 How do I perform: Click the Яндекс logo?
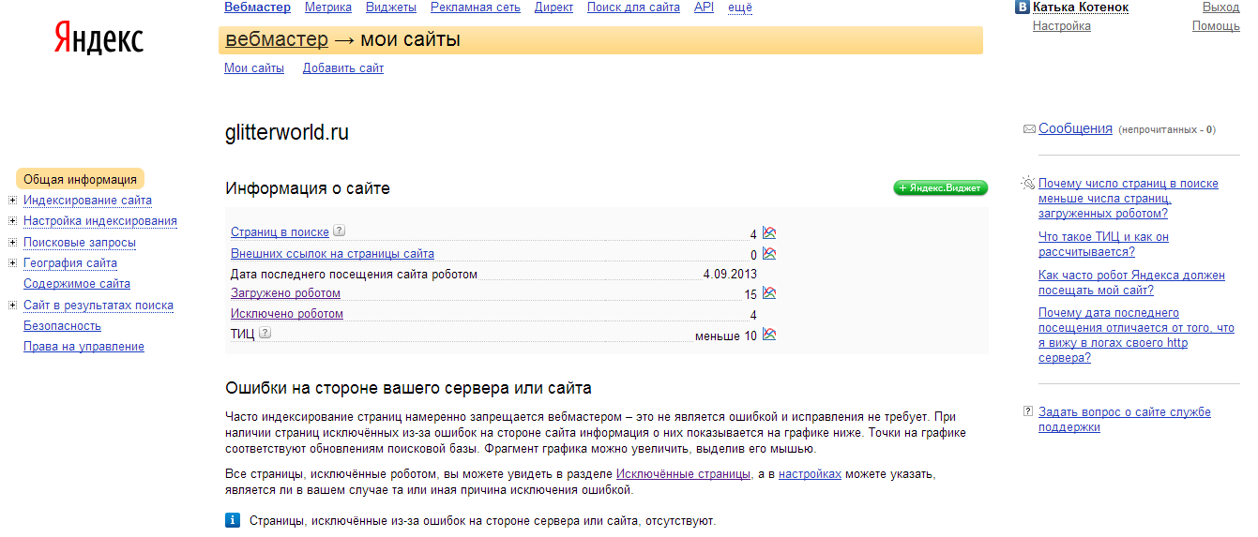coord(99,40)
